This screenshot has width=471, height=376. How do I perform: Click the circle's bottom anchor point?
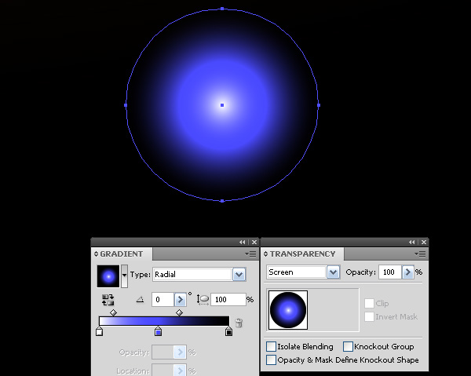[222, 201]
